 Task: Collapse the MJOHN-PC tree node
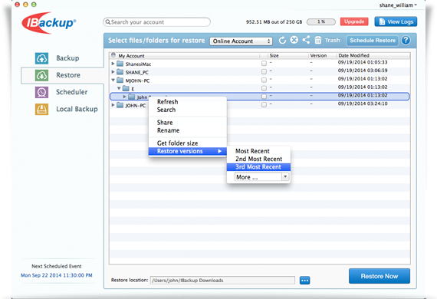pyautogui.click(x=113, y=80)
